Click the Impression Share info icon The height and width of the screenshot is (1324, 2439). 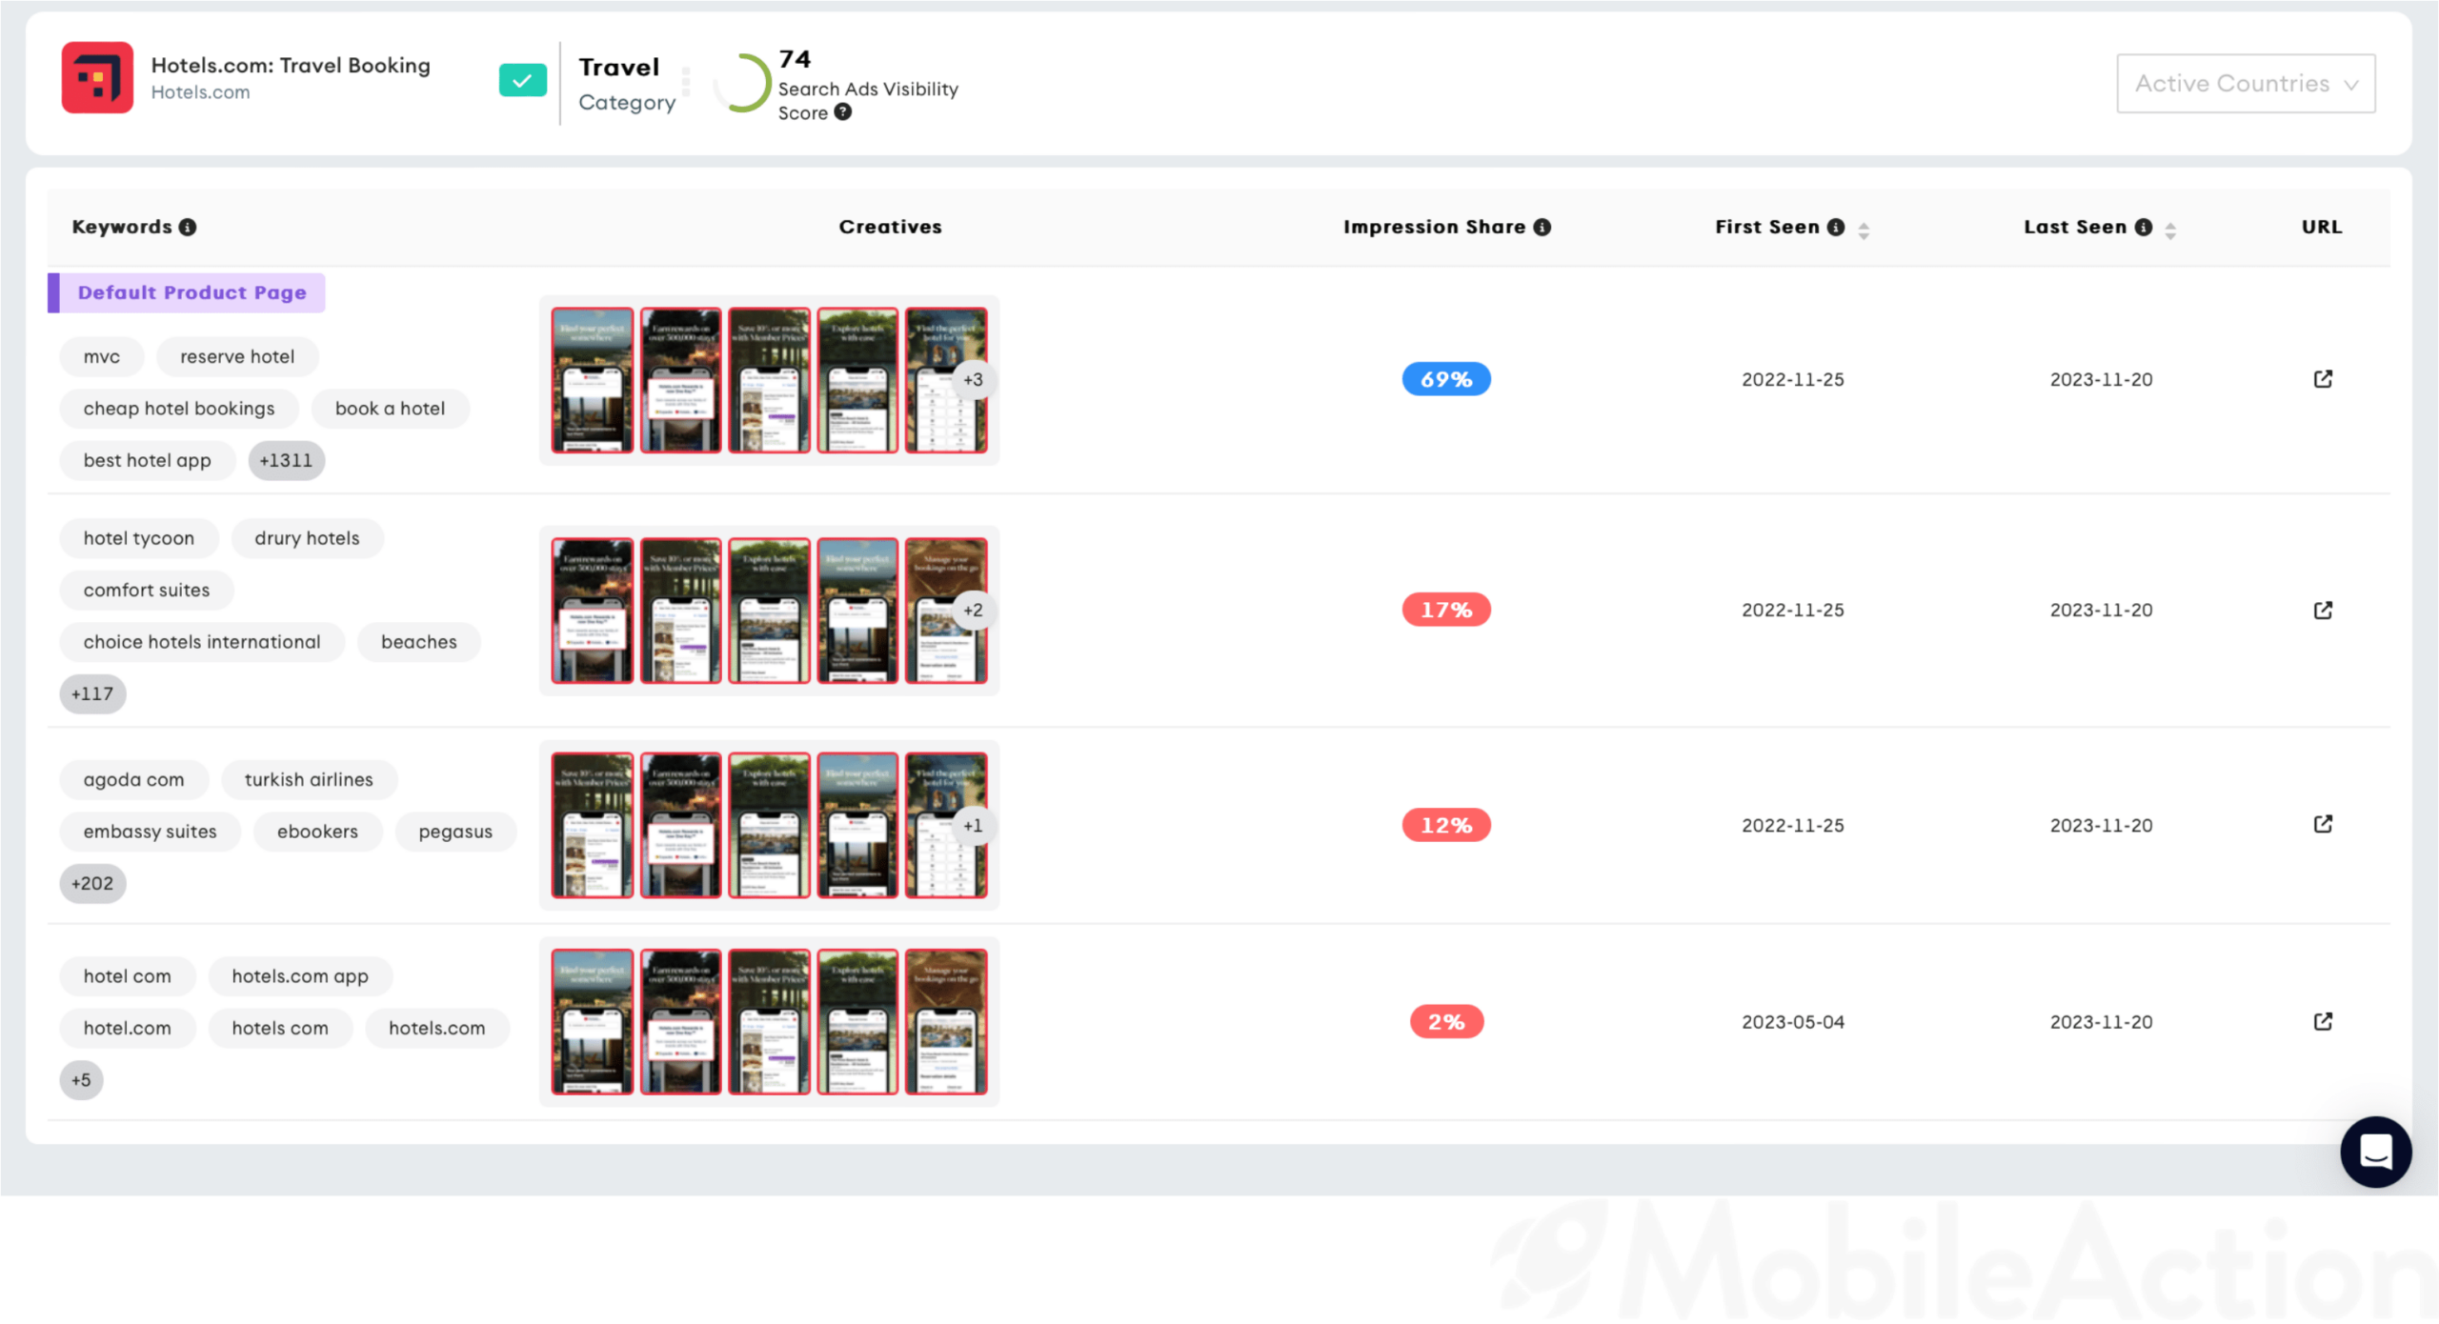(1542, 228)
